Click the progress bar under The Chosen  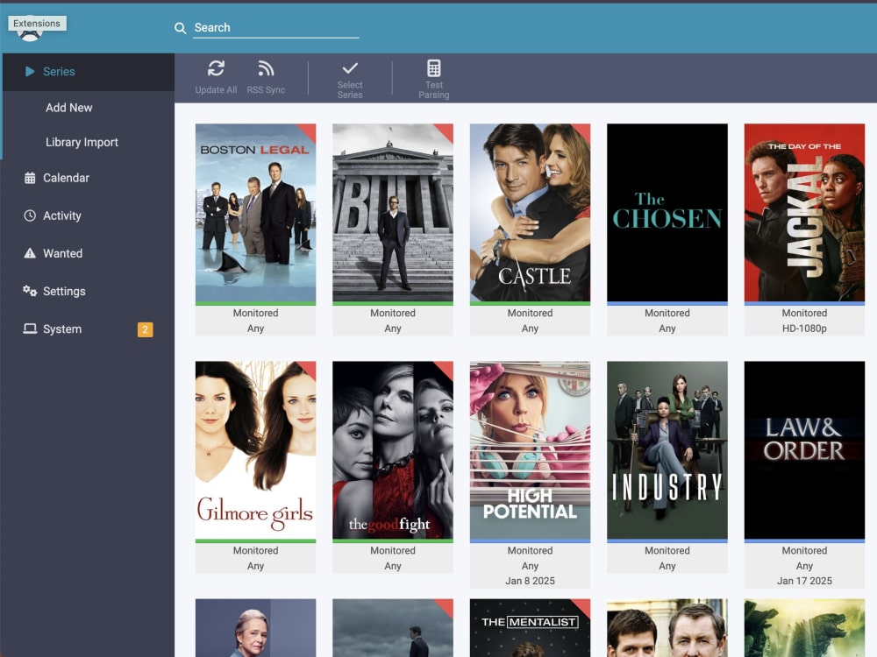tap(667, 303)
